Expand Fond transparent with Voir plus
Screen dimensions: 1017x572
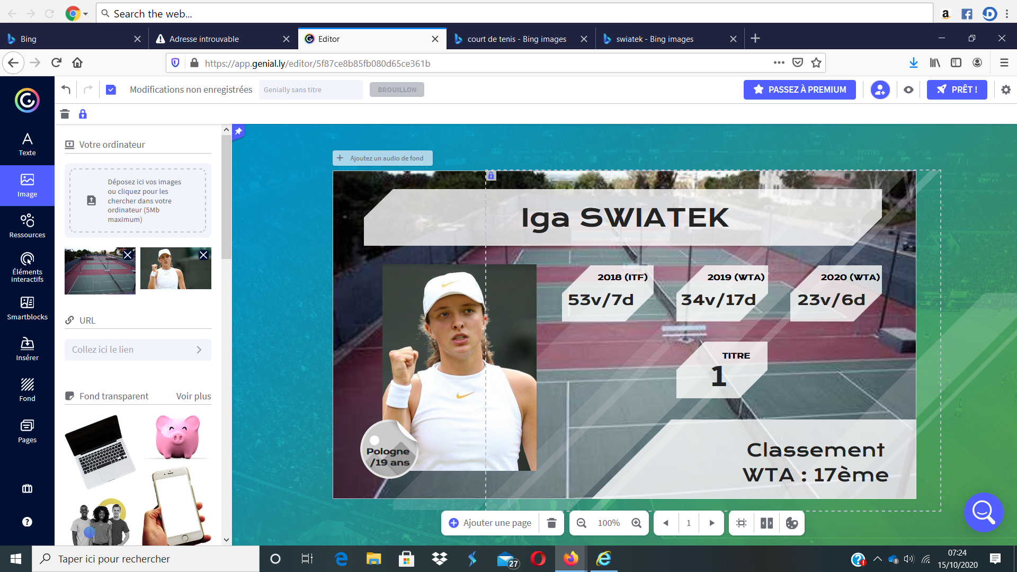coord(193,396)
